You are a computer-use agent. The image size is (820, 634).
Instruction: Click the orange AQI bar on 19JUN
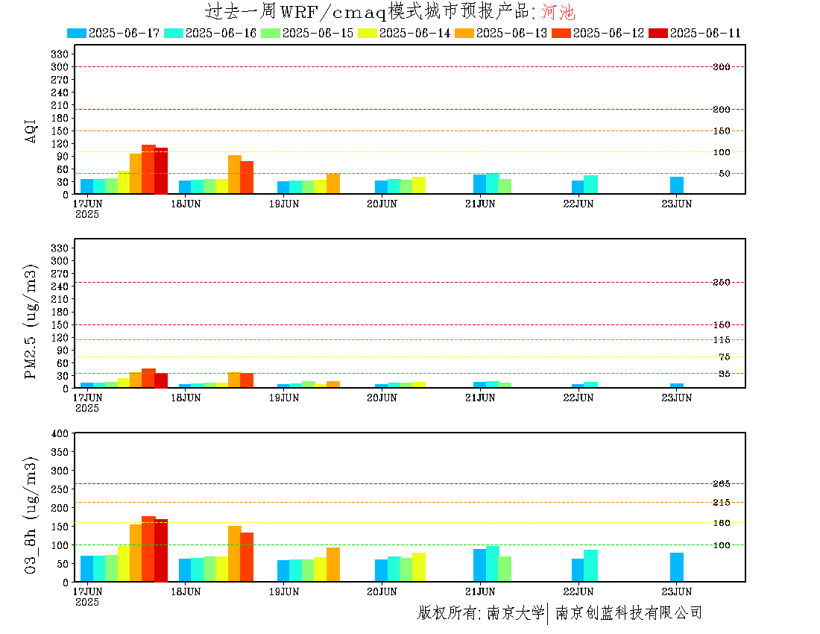click(x=333, y=184)
